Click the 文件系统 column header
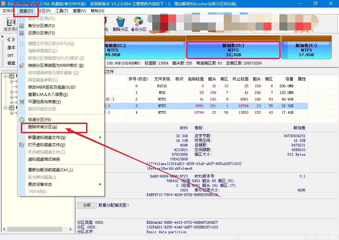This screenshot has height=240, width=339. (162, 79)
